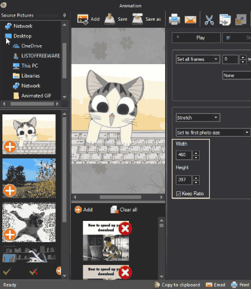Click the preview horizontal scrollbar thumb
This screenshot has height=289, width=251.
(x=120, y=197)
